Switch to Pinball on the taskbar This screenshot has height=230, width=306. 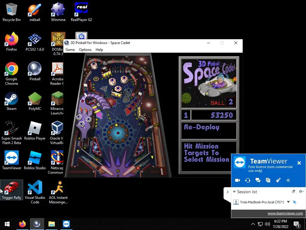point(37,224)
